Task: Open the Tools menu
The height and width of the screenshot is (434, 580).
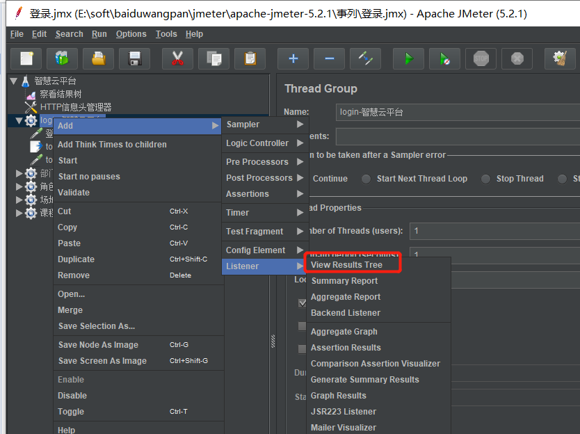Action: [x=166, y=34]
